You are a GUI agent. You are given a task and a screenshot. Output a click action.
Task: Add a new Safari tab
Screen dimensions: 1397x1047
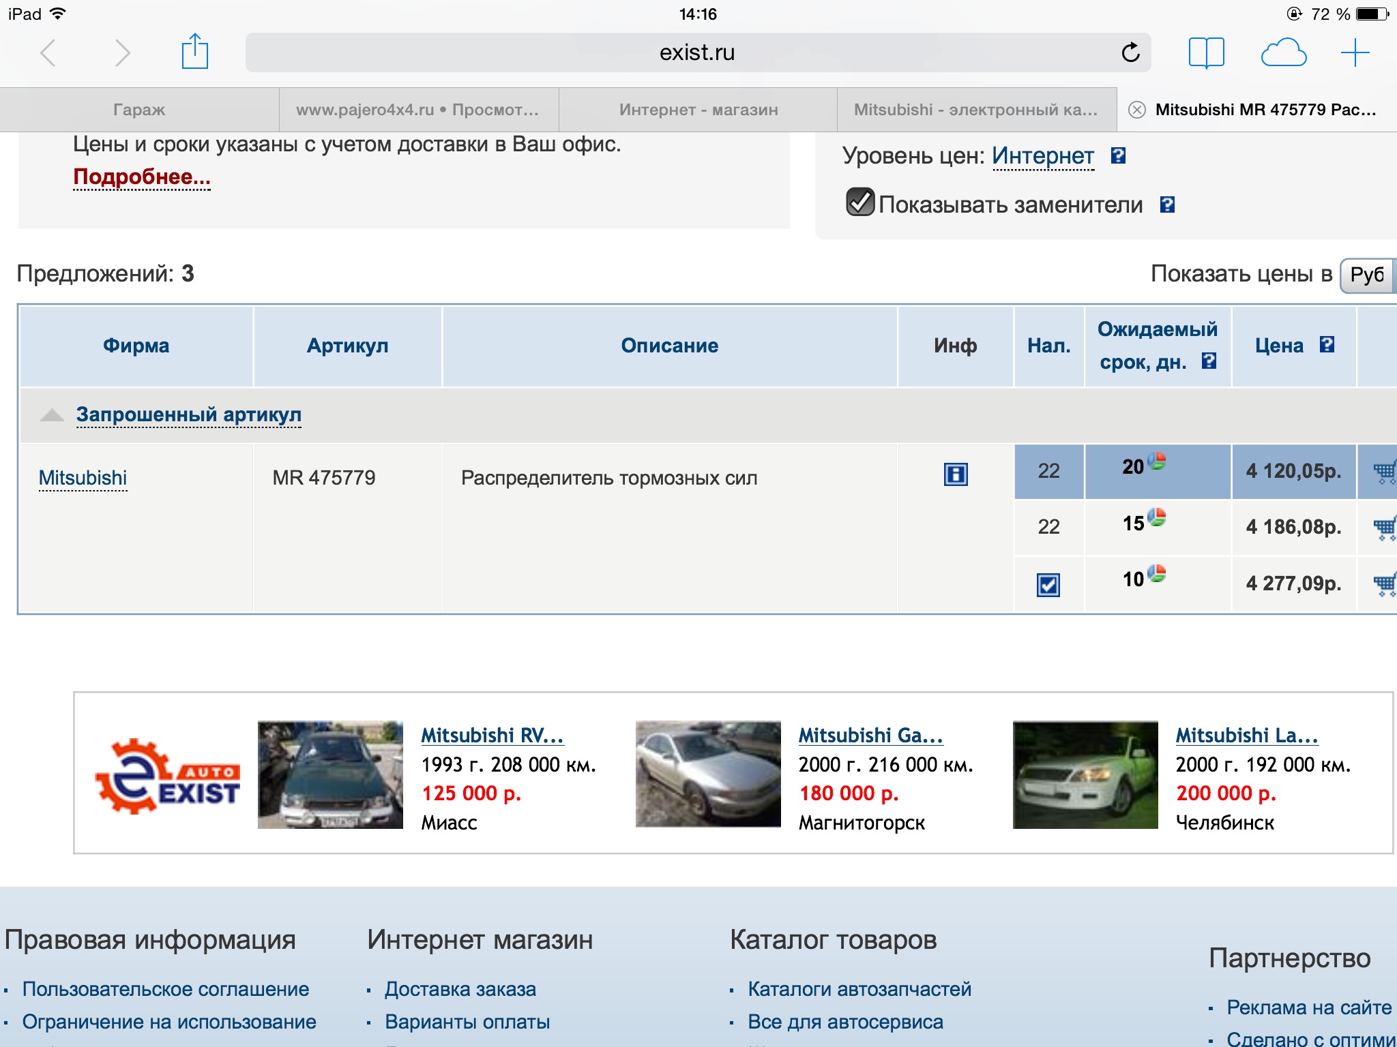point(1355,52)
